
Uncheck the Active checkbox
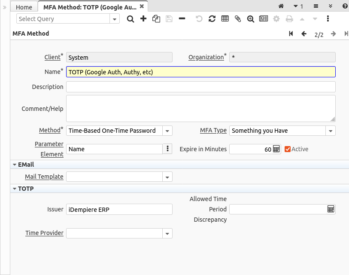[288, 149]
